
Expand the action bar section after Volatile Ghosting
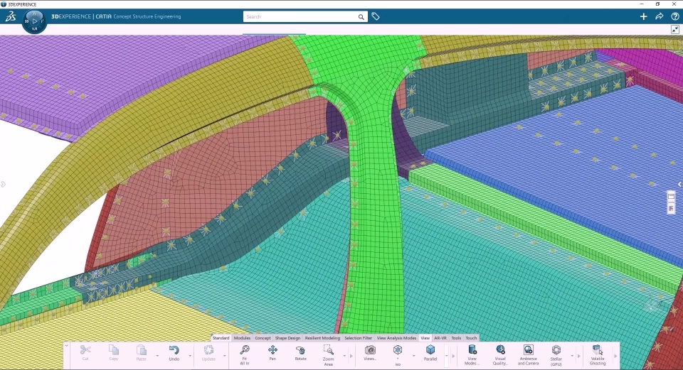tap(615, 356)
